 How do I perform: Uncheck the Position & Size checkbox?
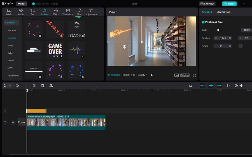pos(203,22)
